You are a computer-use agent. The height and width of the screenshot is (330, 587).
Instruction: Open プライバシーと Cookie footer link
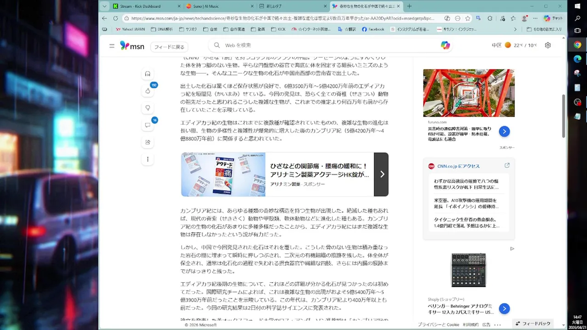[x=438, y=324]
